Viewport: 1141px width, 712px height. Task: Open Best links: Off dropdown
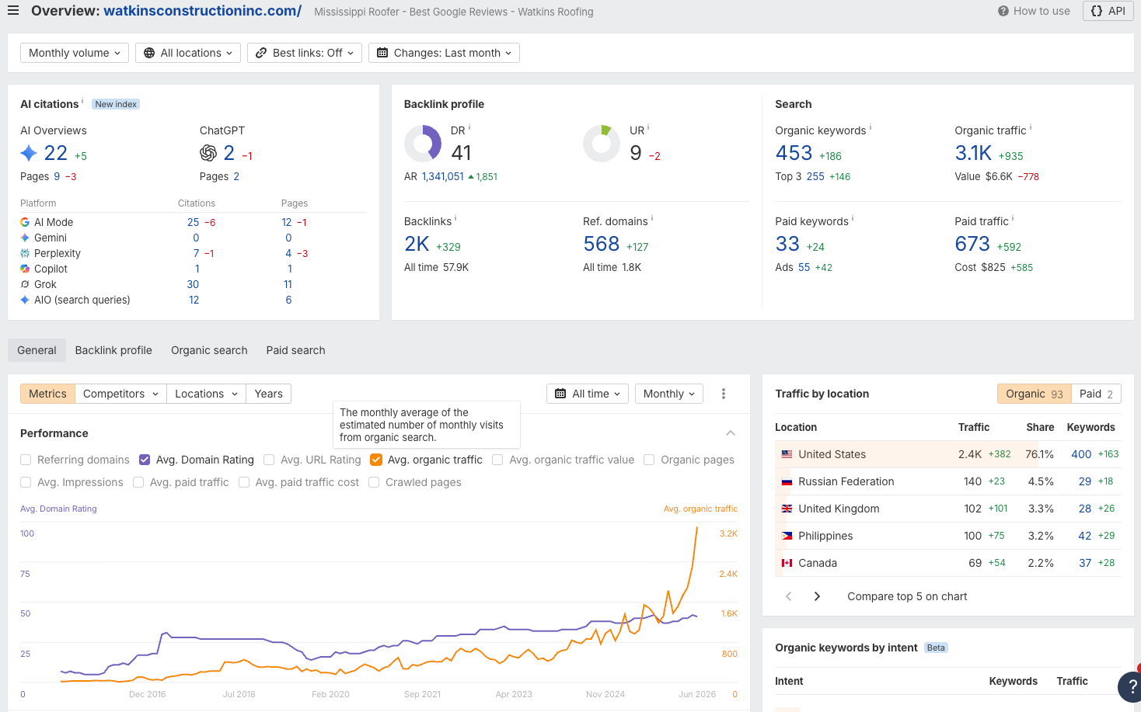click(x=305, y=53)
